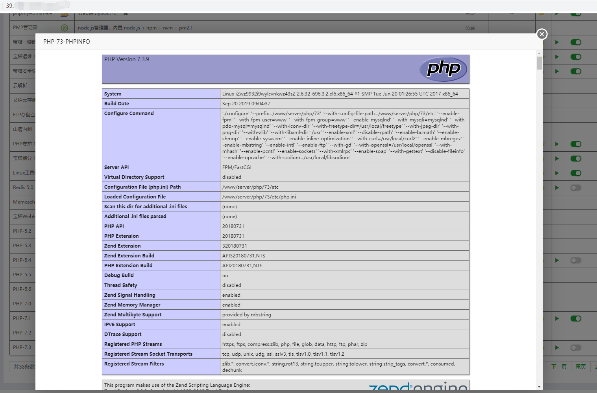Click the 'PHP API' row label
597x393 pixels.
coord(114,226)
